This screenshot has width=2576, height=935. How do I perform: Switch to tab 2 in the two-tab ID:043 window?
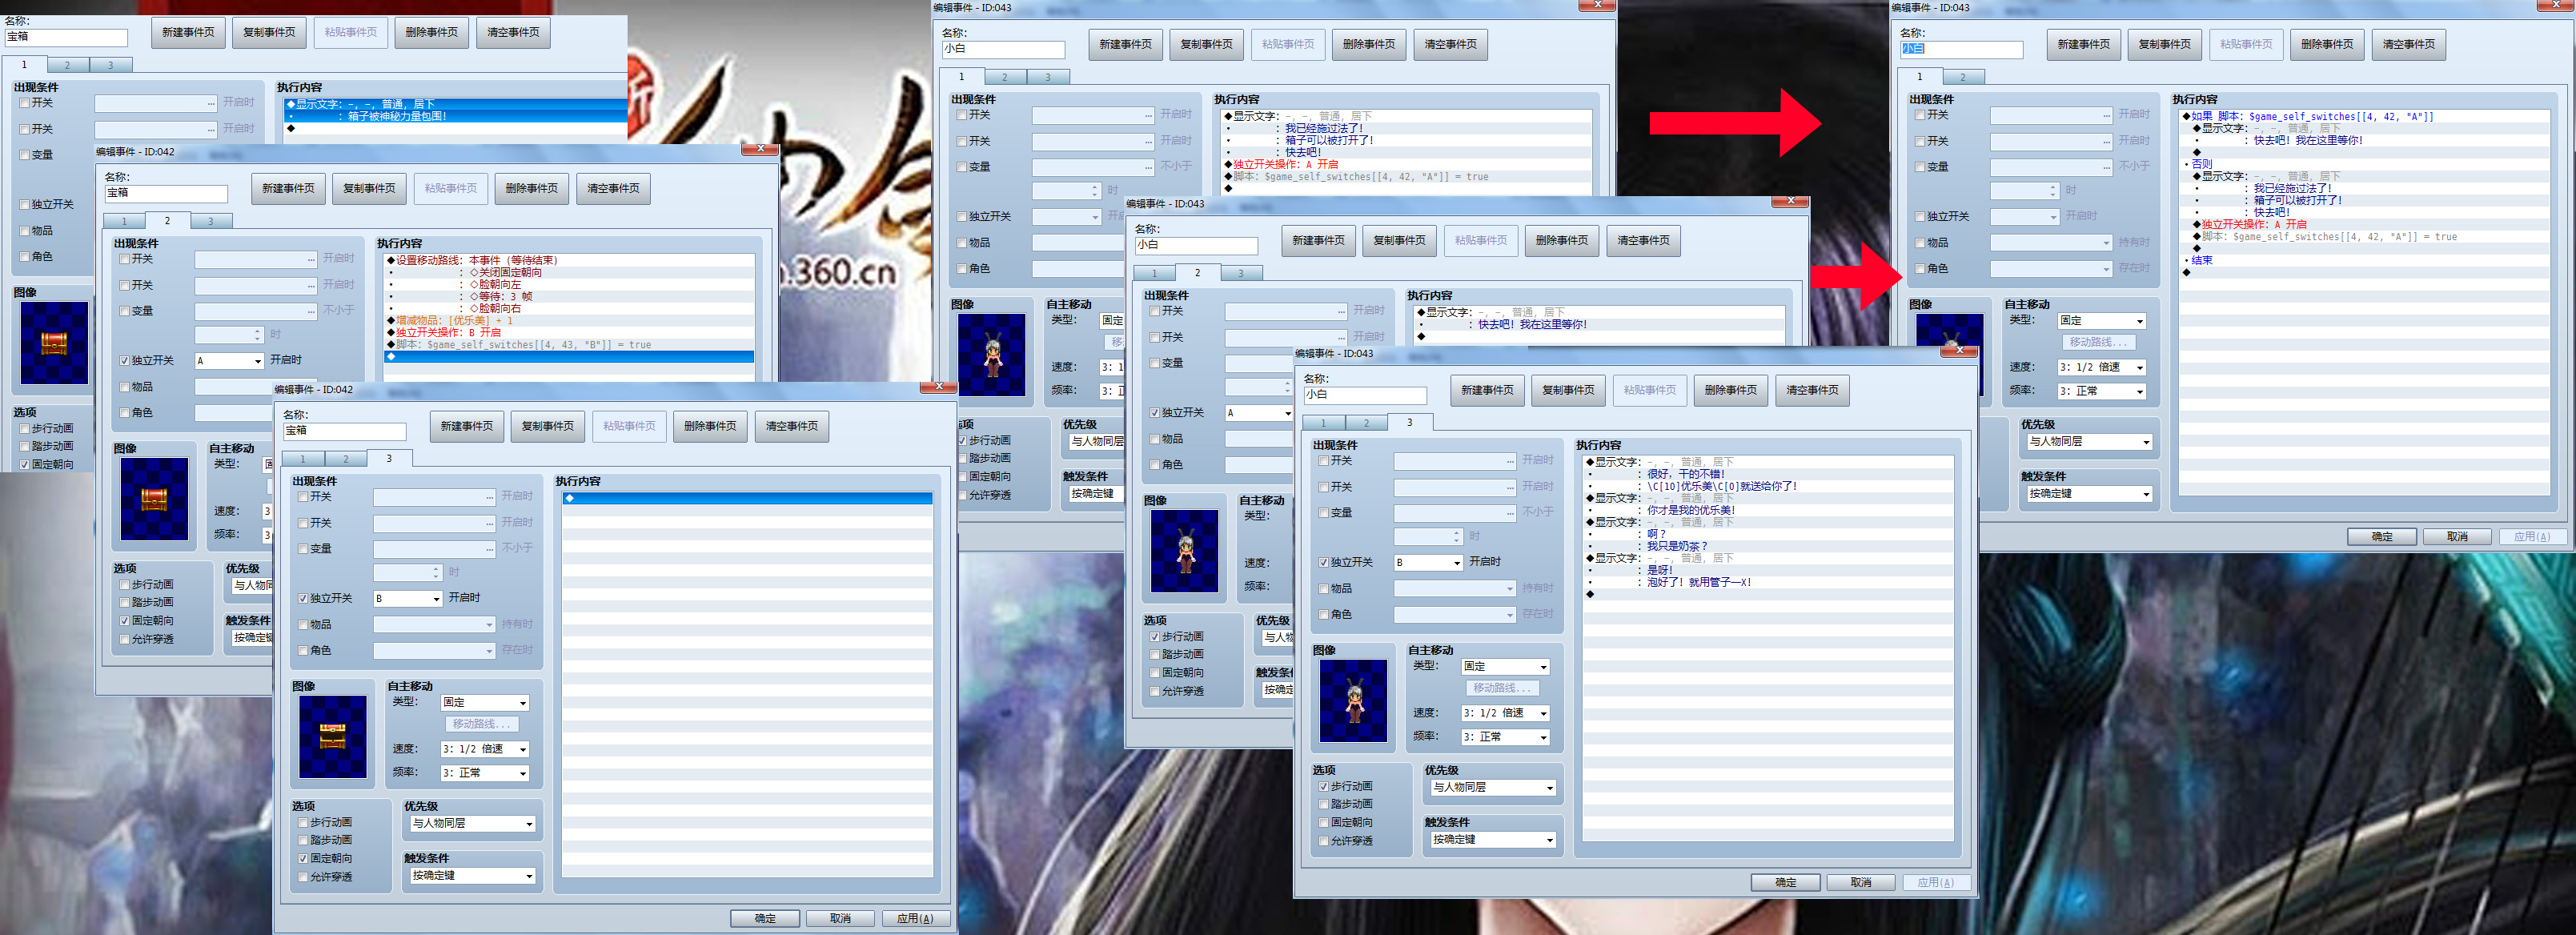click(x=1963, y=77)
